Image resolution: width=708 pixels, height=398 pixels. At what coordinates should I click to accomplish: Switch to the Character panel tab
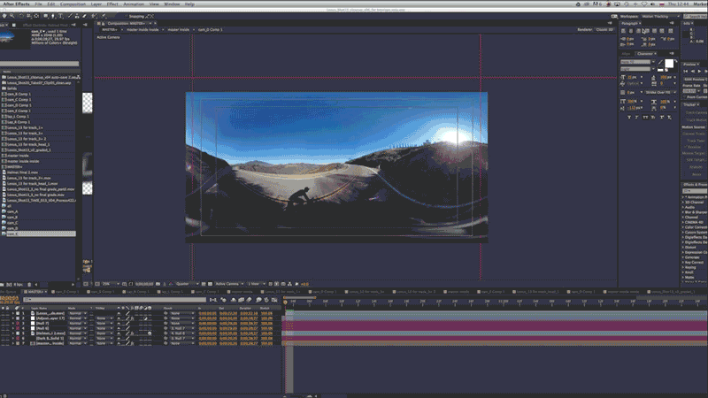click(647, 54)
